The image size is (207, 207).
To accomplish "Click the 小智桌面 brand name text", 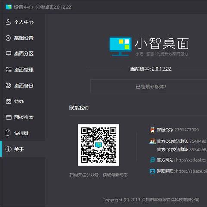I will tap(162, 43).
